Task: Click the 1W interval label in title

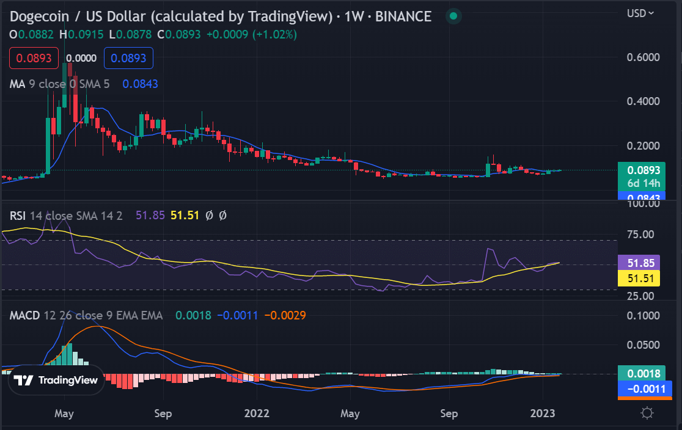Action: coord(354,16)
